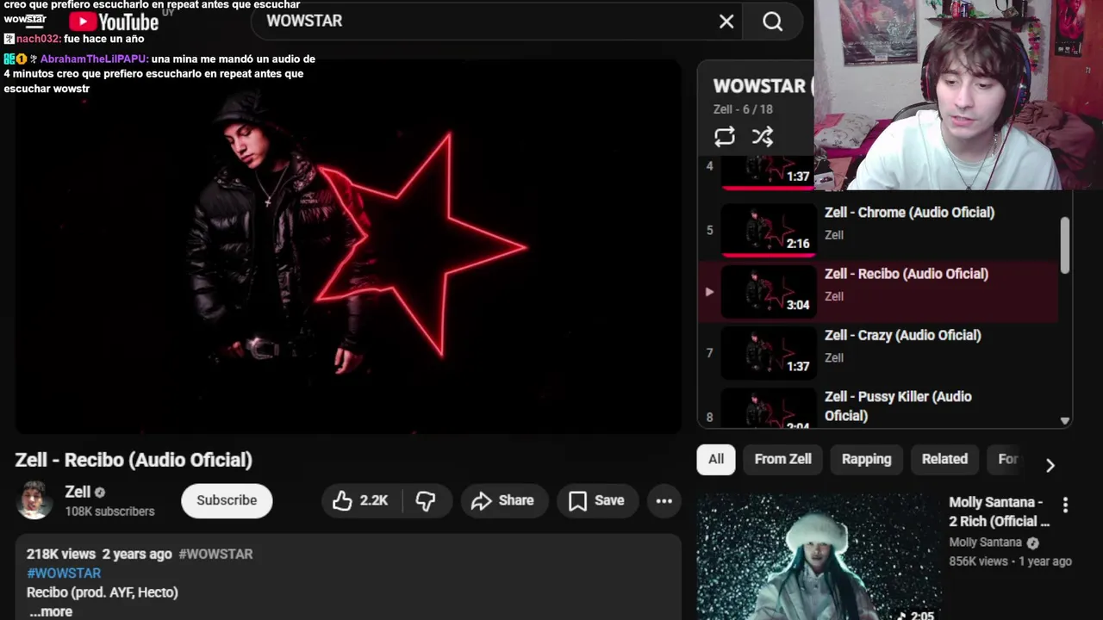The height and width of the screenshot is (620, 1103).
Task: Clear the WOWSTAR search text
Action: tap(726, 22)
